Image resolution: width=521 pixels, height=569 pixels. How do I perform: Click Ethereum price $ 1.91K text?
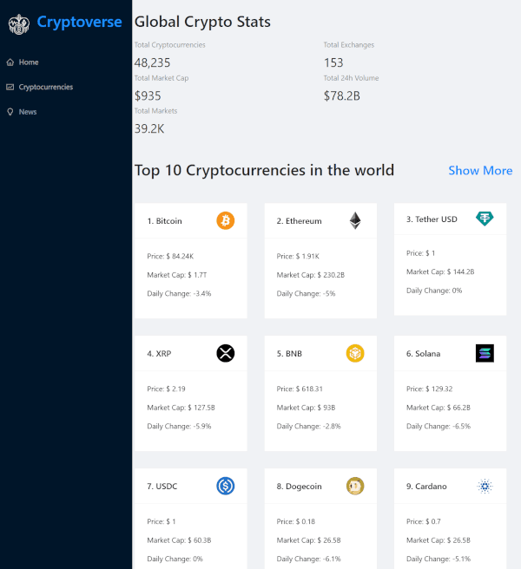pos(298,256)
